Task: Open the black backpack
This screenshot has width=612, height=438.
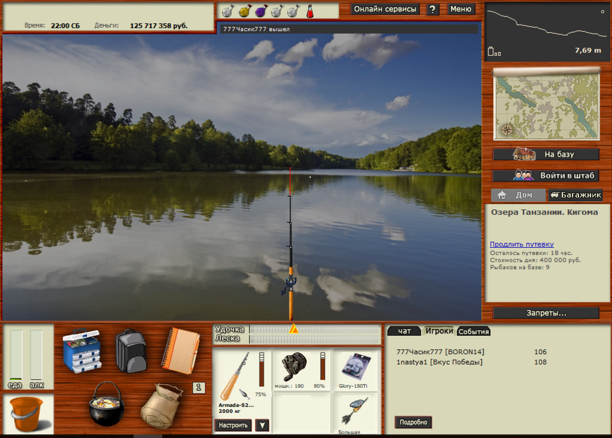Action: (130, 351)
